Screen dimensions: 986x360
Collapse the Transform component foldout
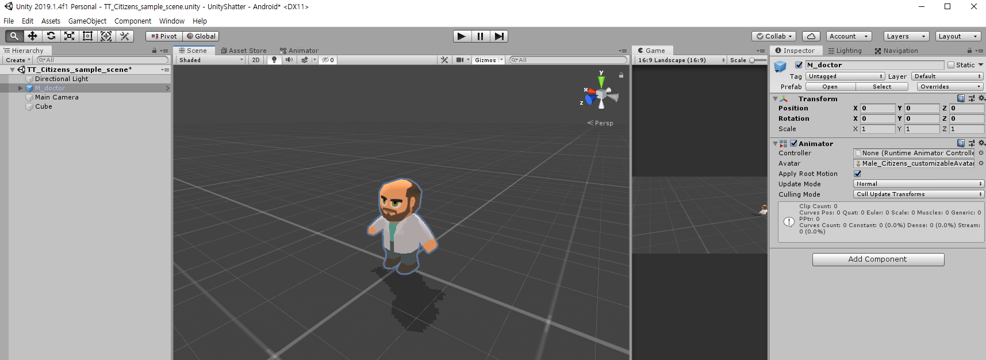click(x=775, y=99)
